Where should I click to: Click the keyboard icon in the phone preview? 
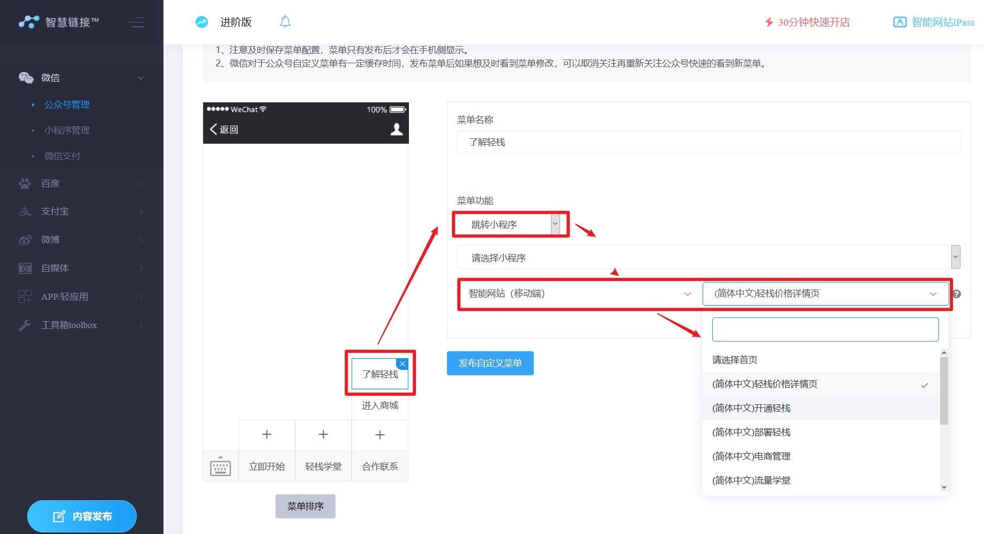pos(220,466)
